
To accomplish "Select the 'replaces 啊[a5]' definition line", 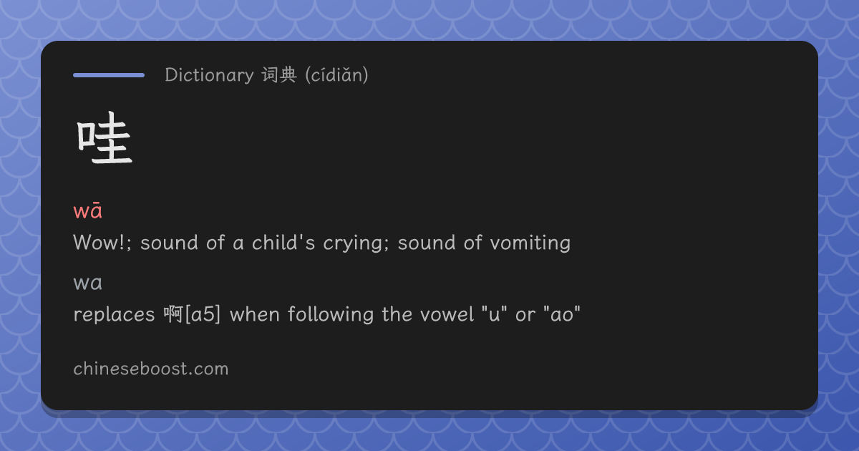I will pos(326,315).
